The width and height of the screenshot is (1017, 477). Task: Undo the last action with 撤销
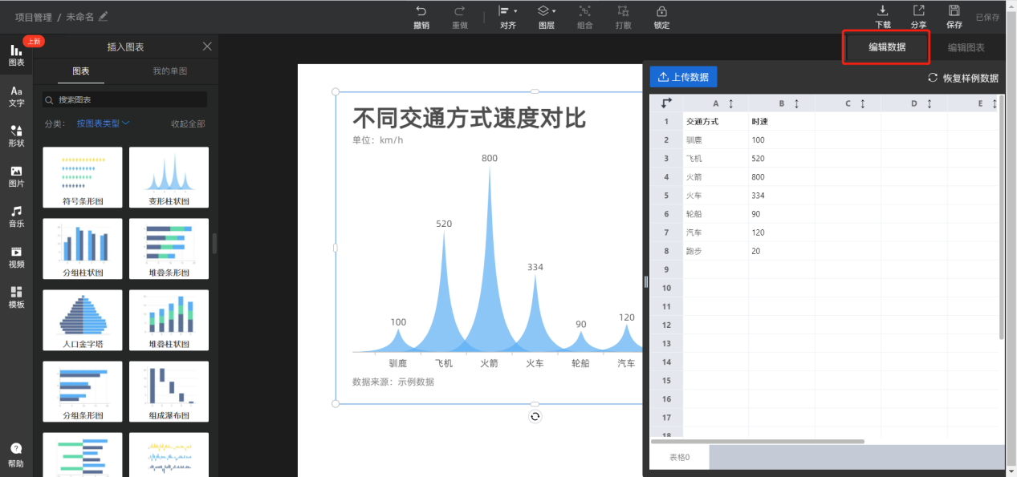pyautogui.click(x=421, y=17)
